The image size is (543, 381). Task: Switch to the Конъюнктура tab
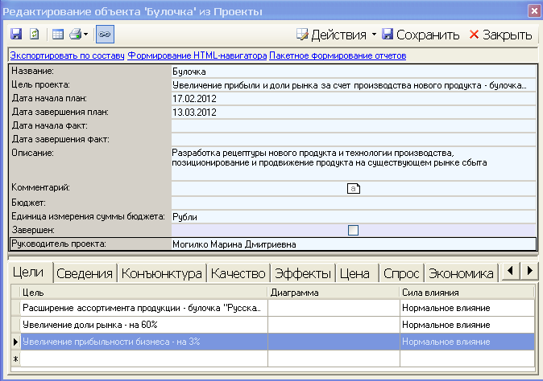tap(161, 273)
